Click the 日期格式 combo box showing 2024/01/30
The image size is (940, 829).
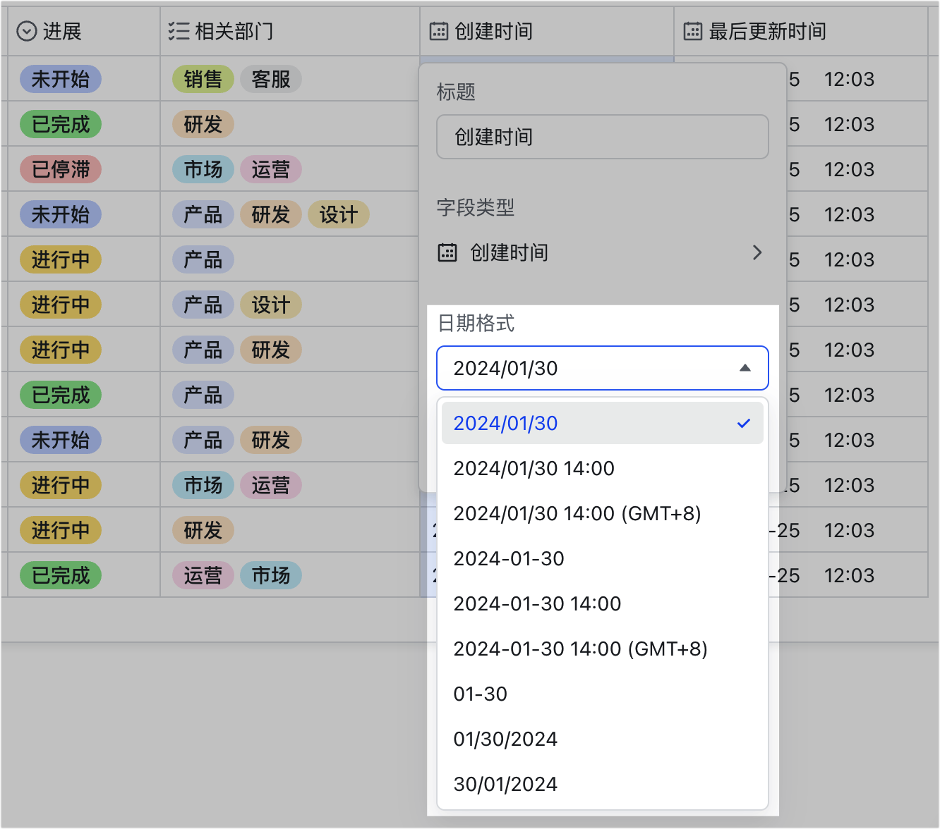603,368
